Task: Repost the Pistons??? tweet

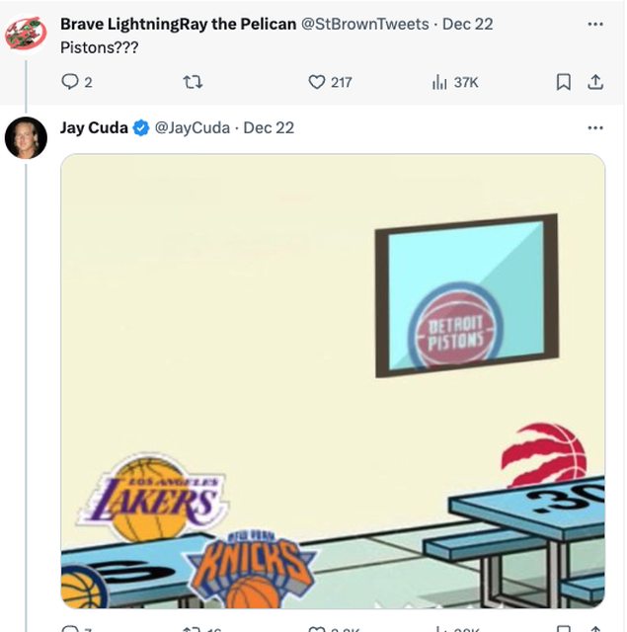Action: pyautogui.click(x=194, y=83)
